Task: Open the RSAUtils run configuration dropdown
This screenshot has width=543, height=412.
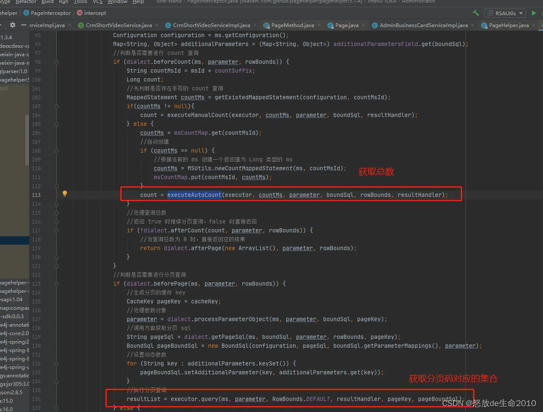Action: [x=505, y=13]
